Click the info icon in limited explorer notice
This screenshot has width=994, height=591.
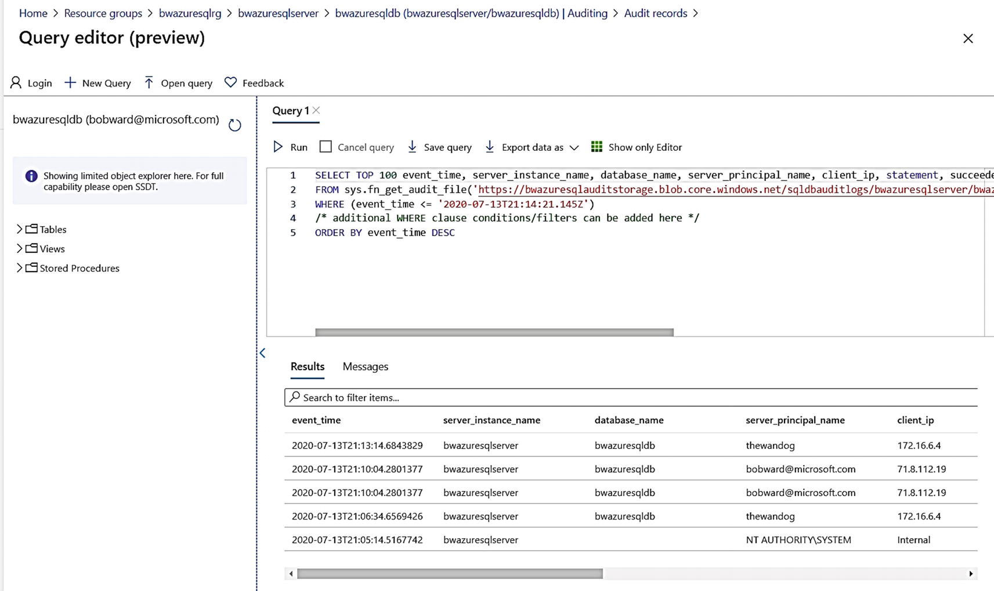coord(31,176)
